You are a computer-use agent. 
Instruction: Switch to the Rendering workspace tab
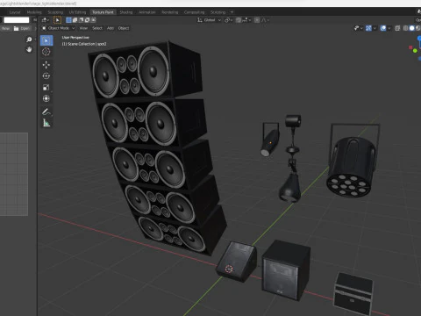[x=170, y=12]
